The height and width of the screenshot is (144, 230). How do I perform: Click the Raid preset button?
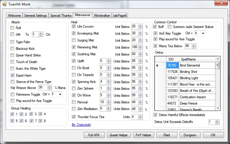(166, 135)
